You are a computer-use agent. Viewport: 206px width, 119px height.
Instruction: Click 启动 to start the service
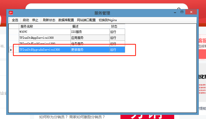[26, 20]
